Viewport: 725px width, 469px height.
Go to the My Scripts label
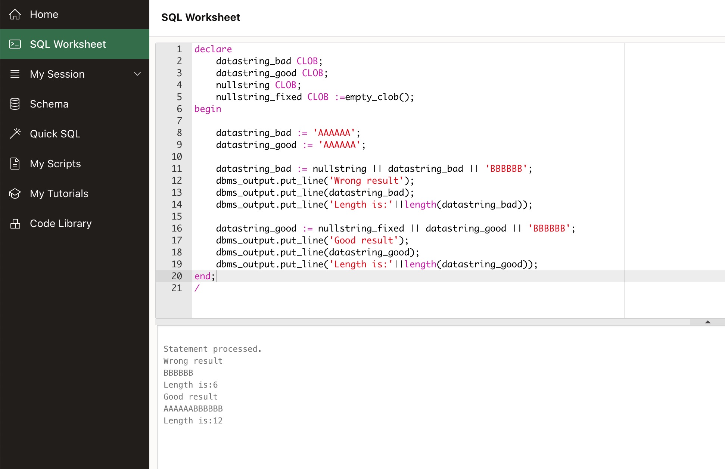(55, 164)
